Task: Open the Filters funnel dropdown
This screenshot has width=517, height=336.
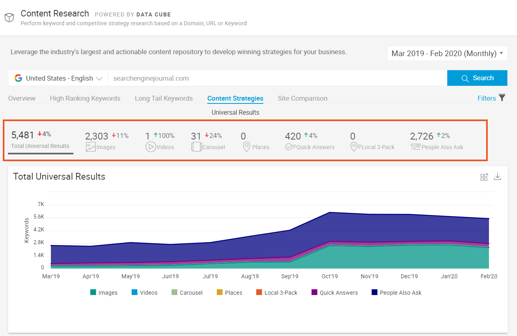Action: point(502,98)
